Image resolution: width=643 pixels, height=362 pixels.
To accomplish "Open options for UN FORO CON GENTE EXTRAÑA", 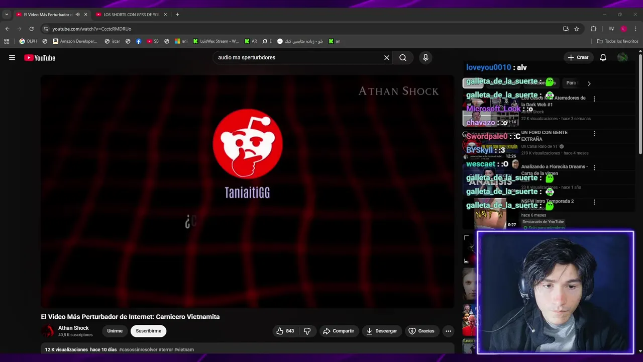I will tap(594, 134).
